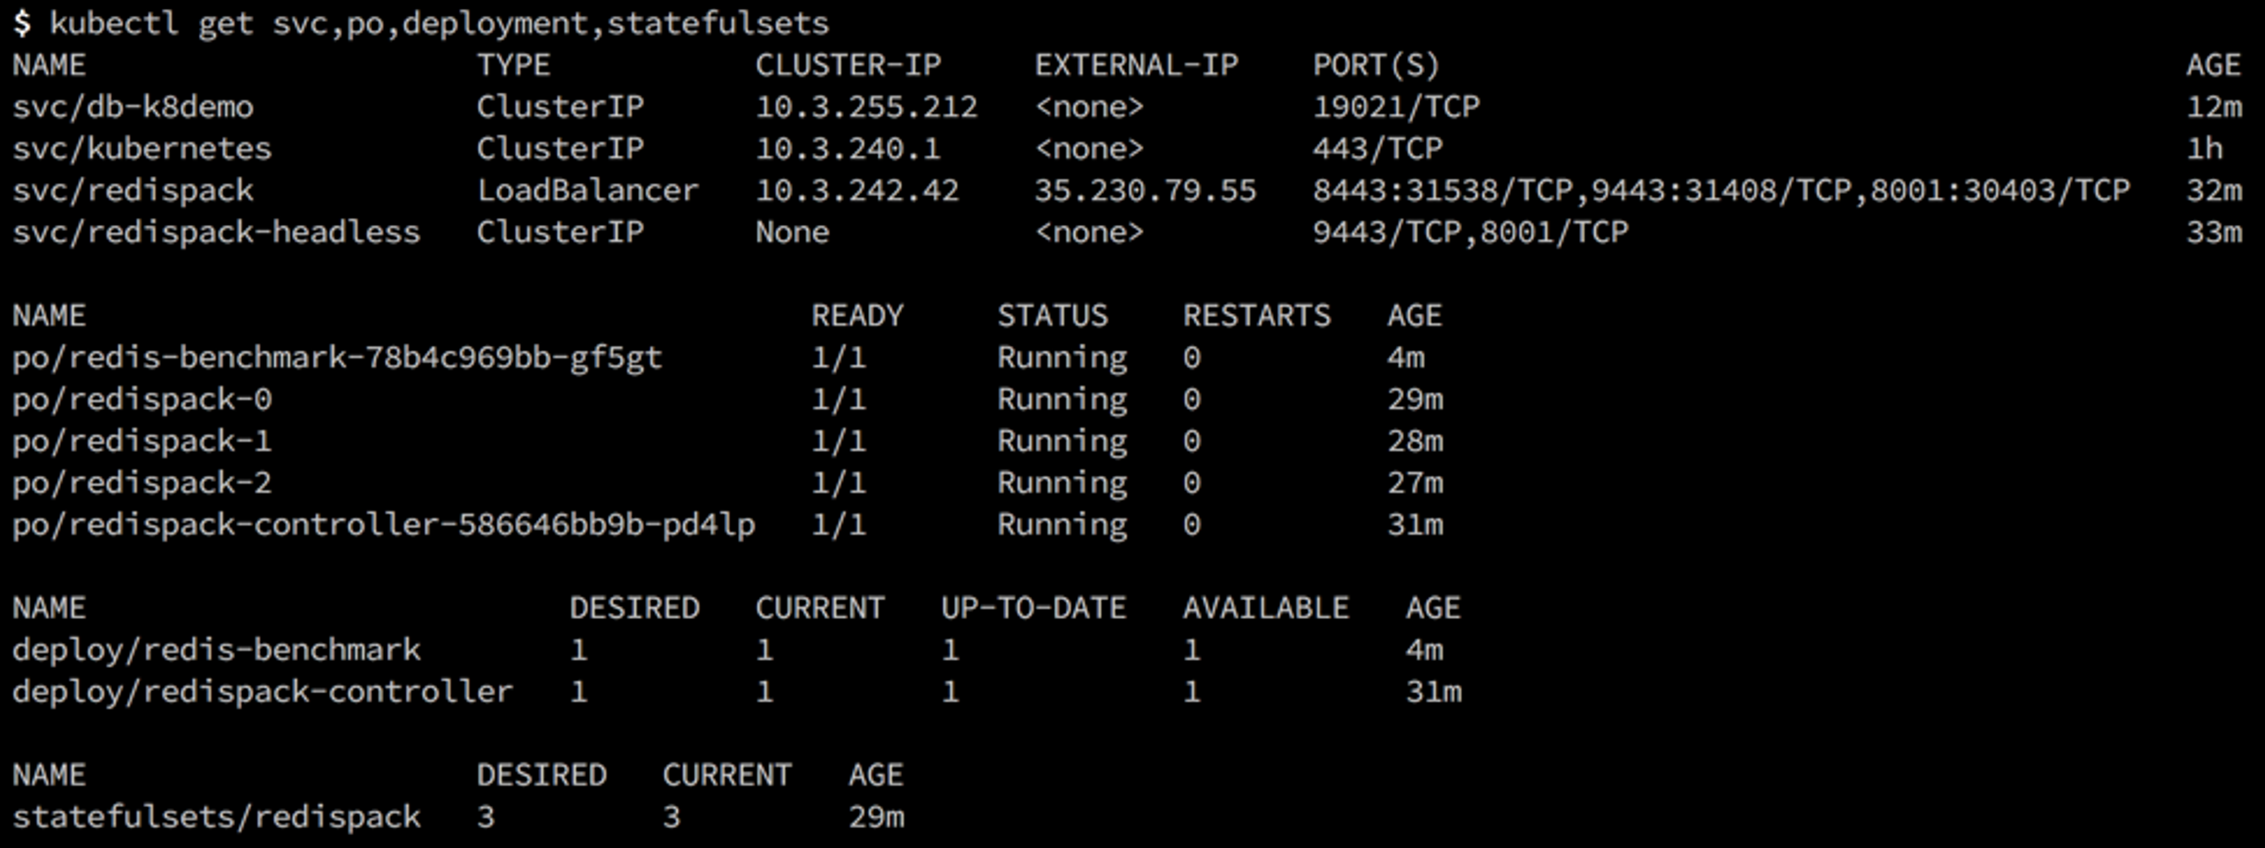The width and height of the screenshot is (2265, 848).
Task: Click the redispack-controller-586646bb9b-pd4lp pod name
Action: (x=383, y=525)
